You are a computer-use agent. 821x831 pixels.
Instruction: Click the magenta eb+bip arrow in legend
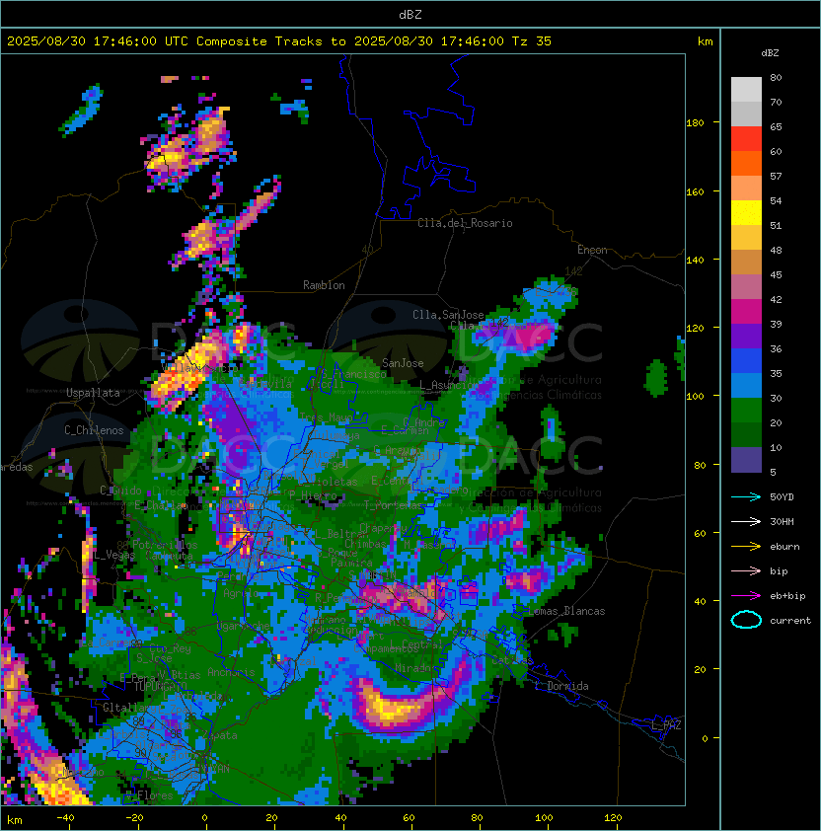click(746, 596)
